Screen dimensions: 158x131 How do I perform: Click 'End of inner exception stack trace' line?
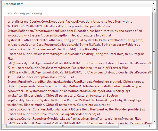41,77
